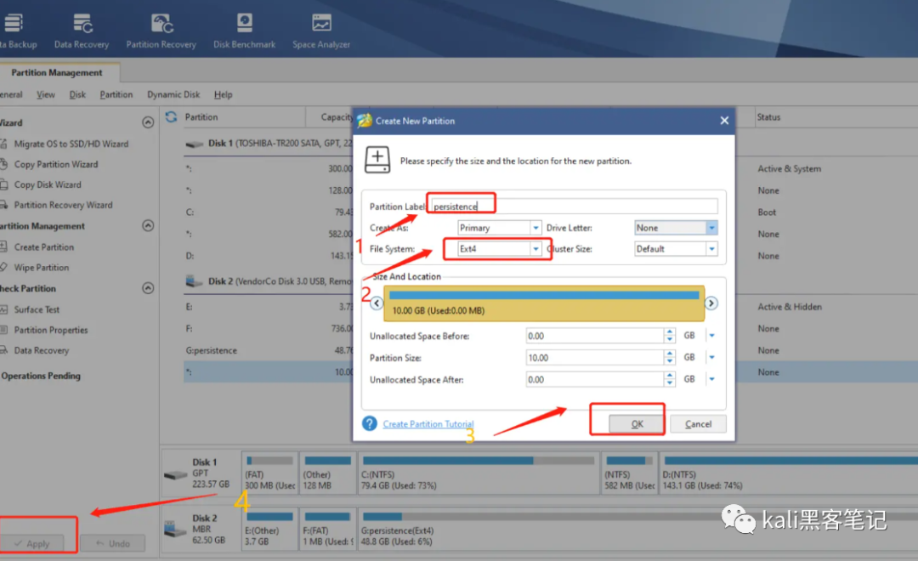Change unit for Unallocated Space After

tap(712, 379)
